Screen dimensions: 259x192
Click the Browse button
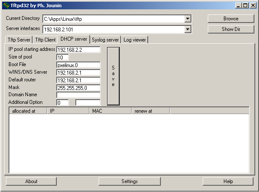click(231, 19)
